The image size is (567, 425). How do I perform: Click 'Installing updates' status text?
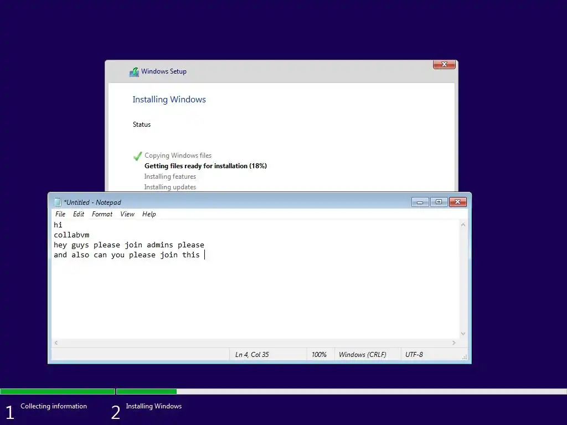tap(170, 187)
